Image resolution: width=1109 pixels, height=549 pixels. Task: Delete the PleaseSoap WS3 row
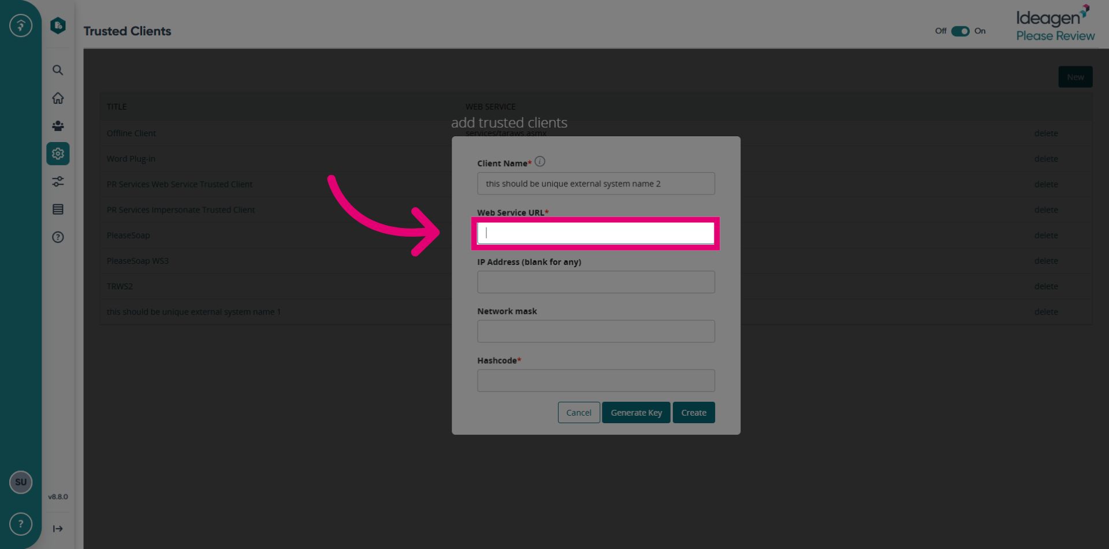point(1046,261)
